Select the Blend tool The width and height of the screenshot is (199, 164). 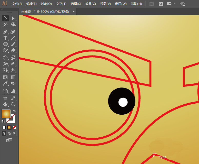point(13,83)
